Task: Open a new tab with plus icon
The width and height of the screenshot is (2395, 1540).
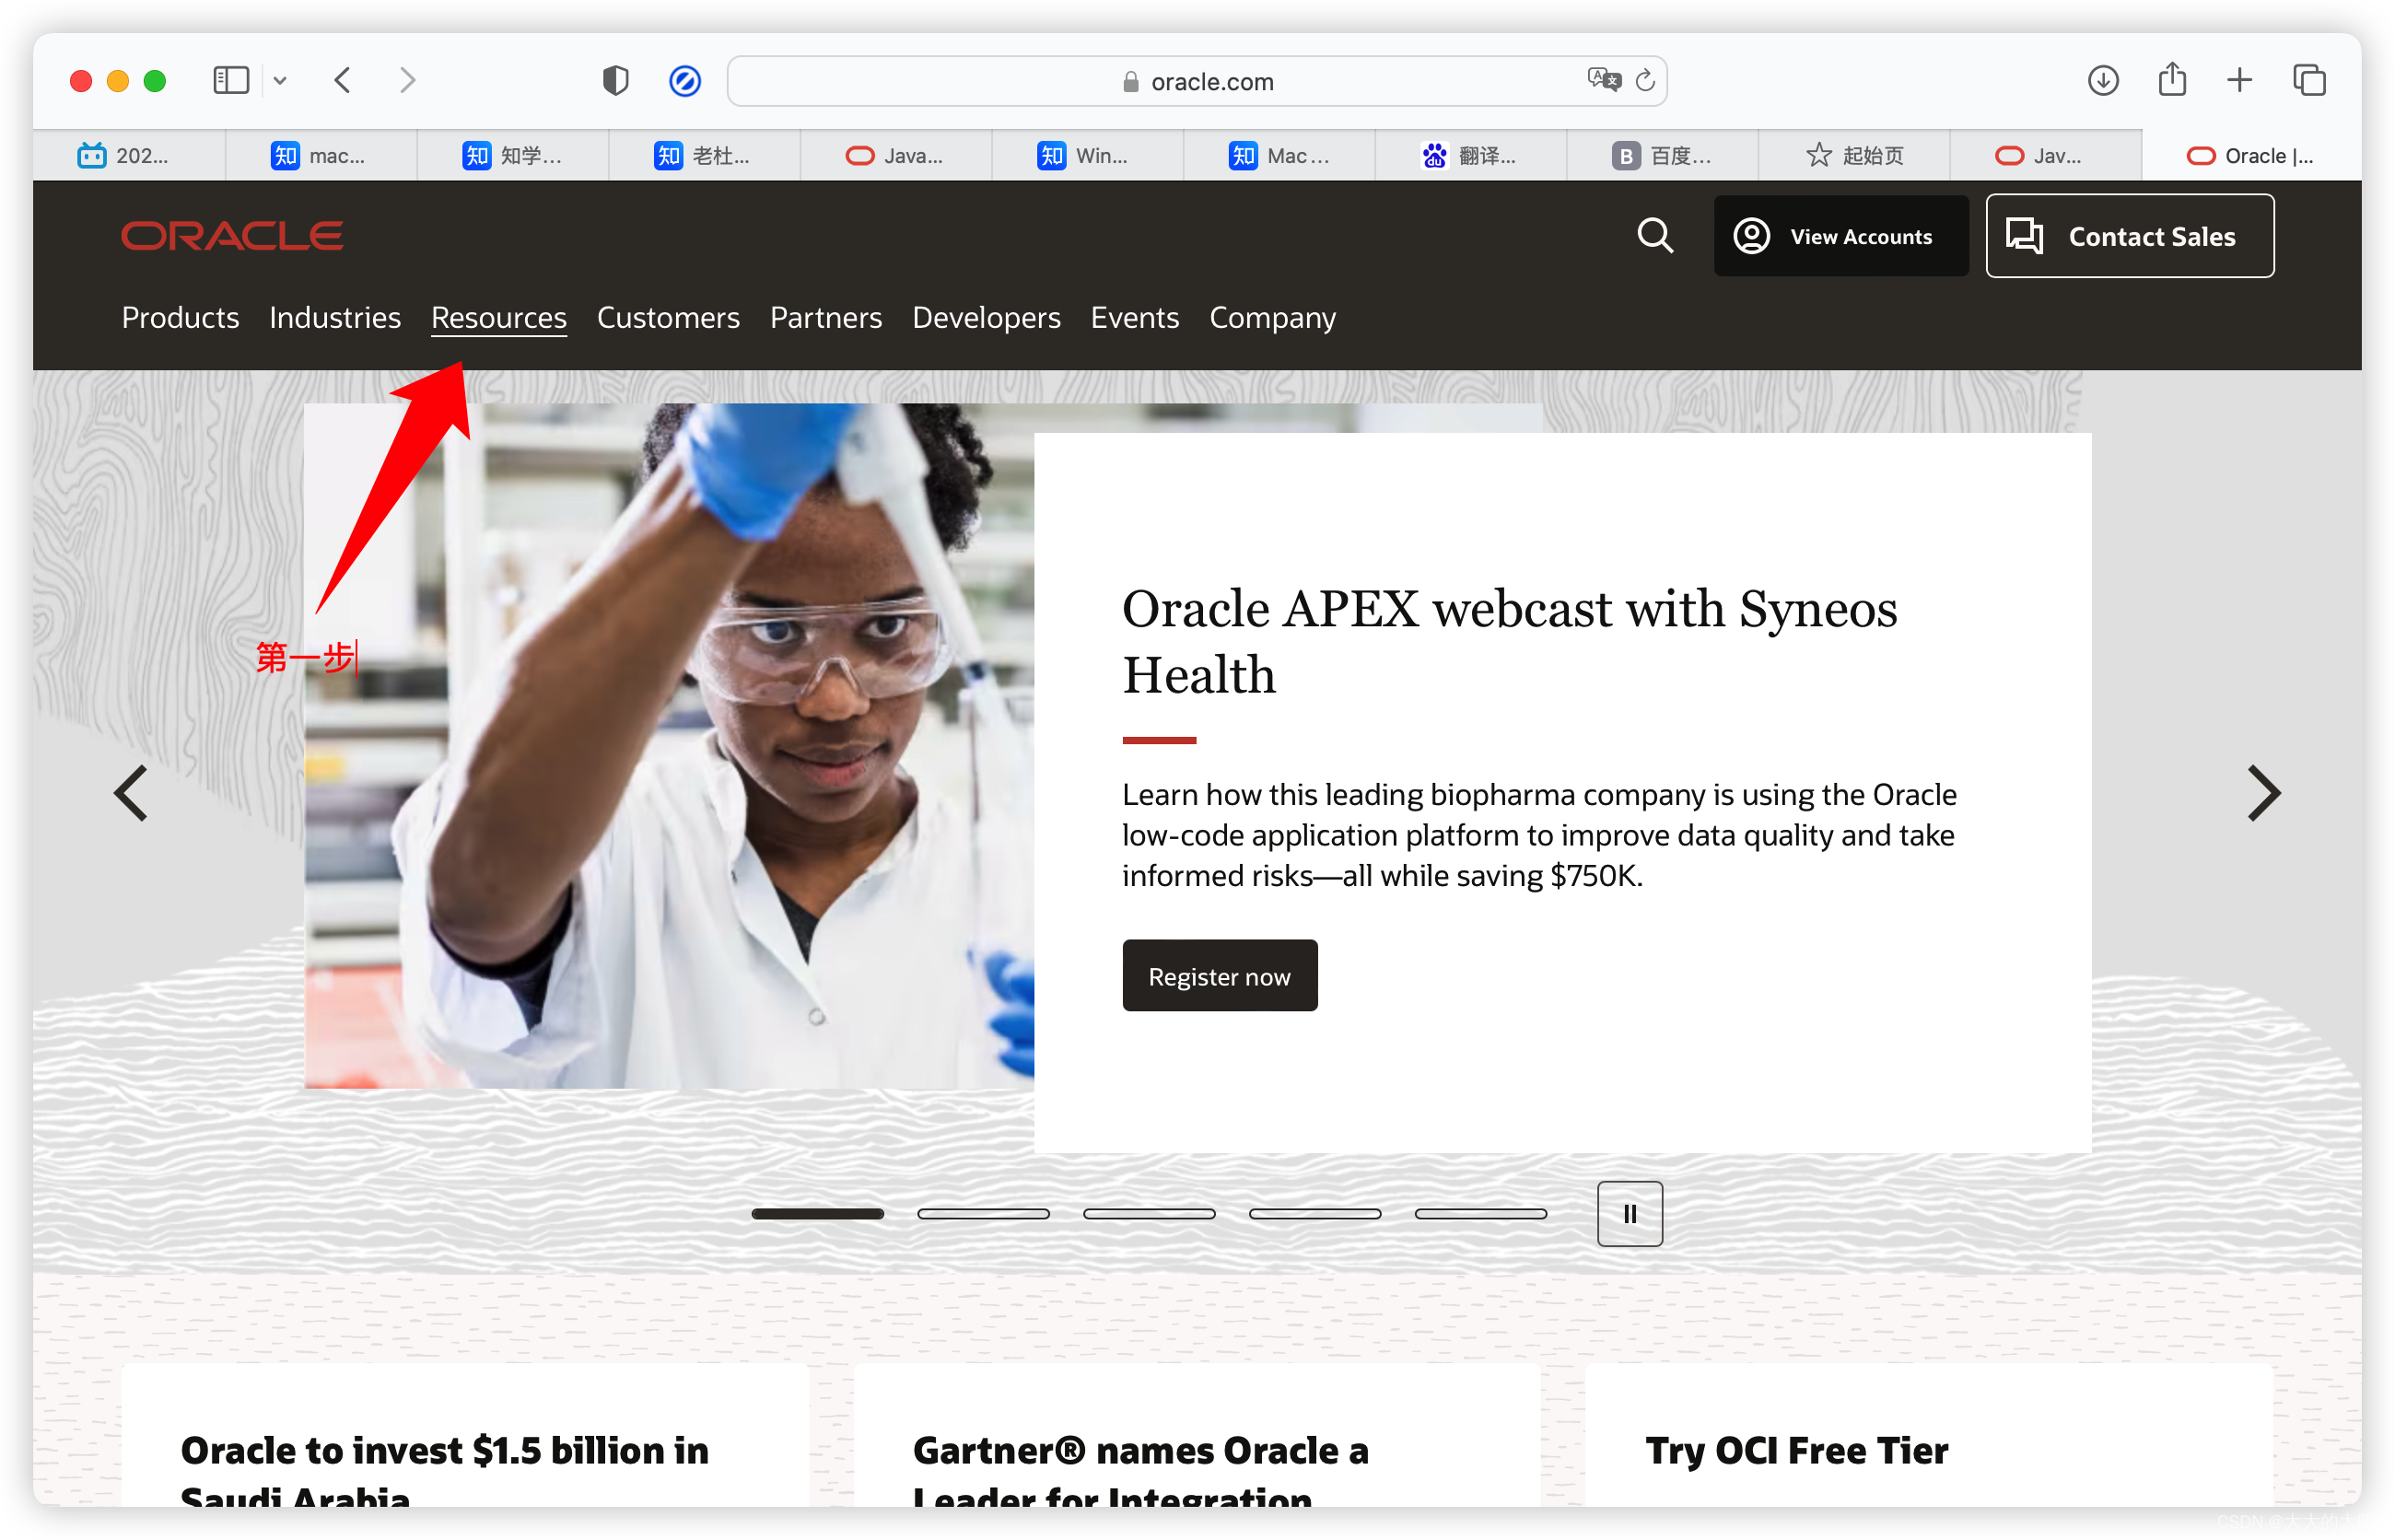Action: pos(2240,80)
